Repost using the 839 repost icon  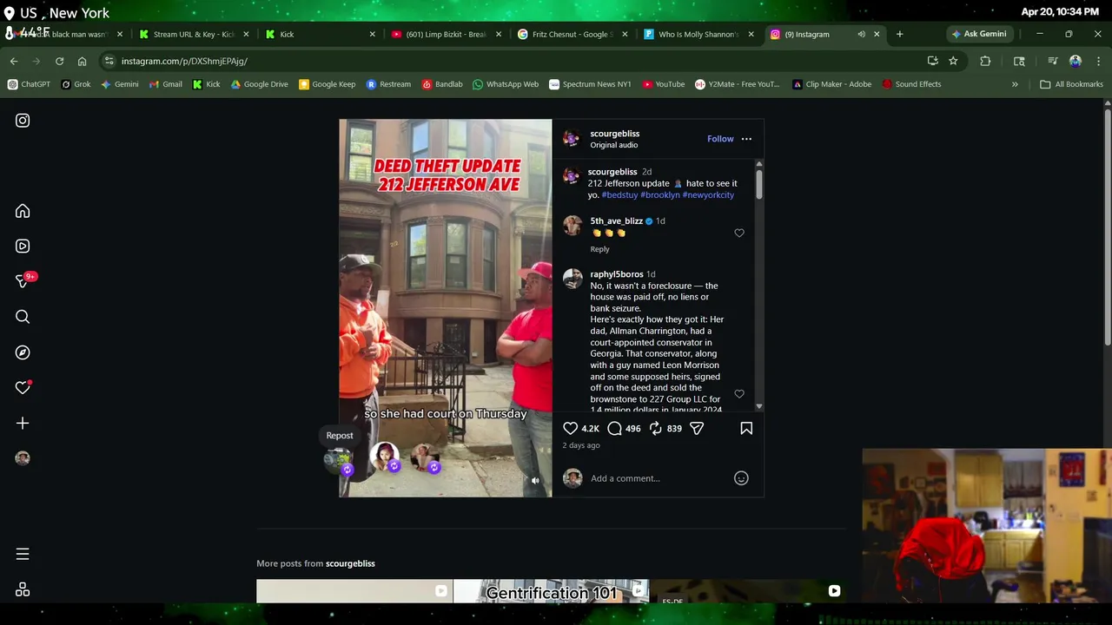[656, 428]
